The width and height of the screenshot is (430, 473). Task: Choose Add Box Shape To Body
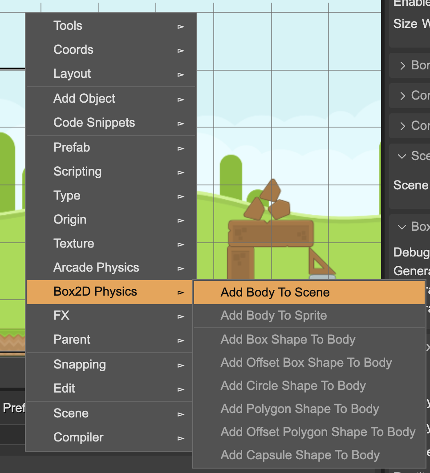309,340
